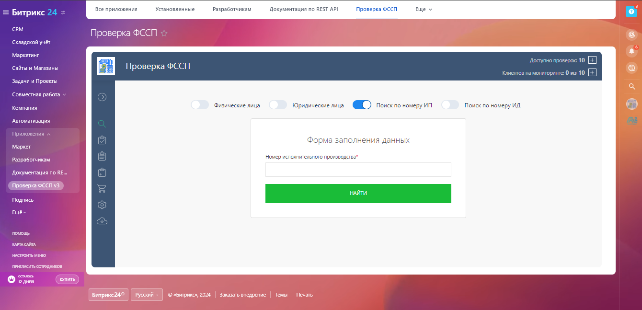Open the Темы link in the footer

(x=281, y=295)
